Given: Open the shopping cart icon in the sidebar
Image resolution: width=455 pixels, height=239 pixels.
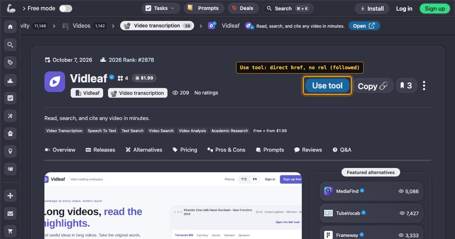Looking at the screenshot, I should pos(10,231).
